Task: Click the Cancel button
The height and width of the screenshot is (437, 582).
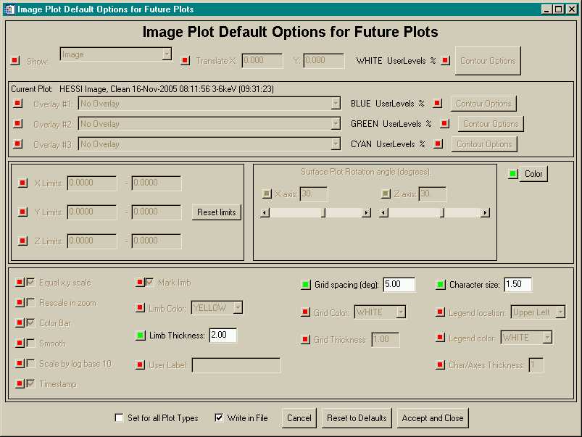Action: [299, 418]
